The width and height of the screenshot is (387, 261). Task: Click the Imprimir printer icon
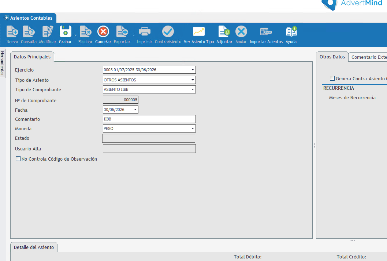tap(144, 32)
